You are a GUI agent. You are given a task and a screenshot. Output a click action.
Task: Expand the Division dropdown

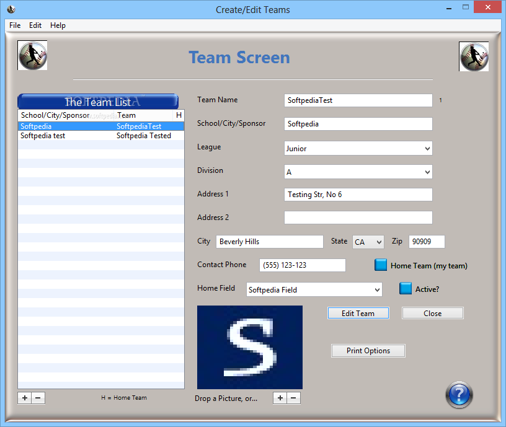tap(427, 172)
